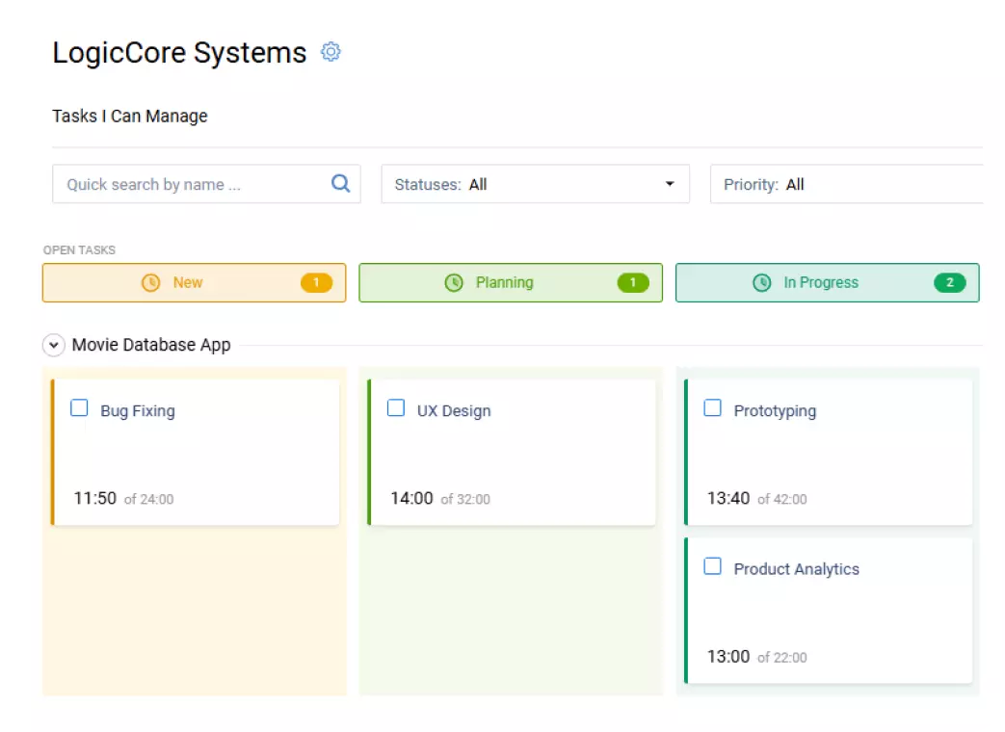Collapse the Movie Database App group
The image size is (1005, 732).
54,346
